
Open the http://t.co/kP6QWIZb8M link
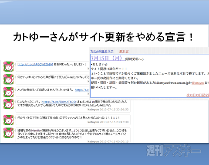(35, 64)
